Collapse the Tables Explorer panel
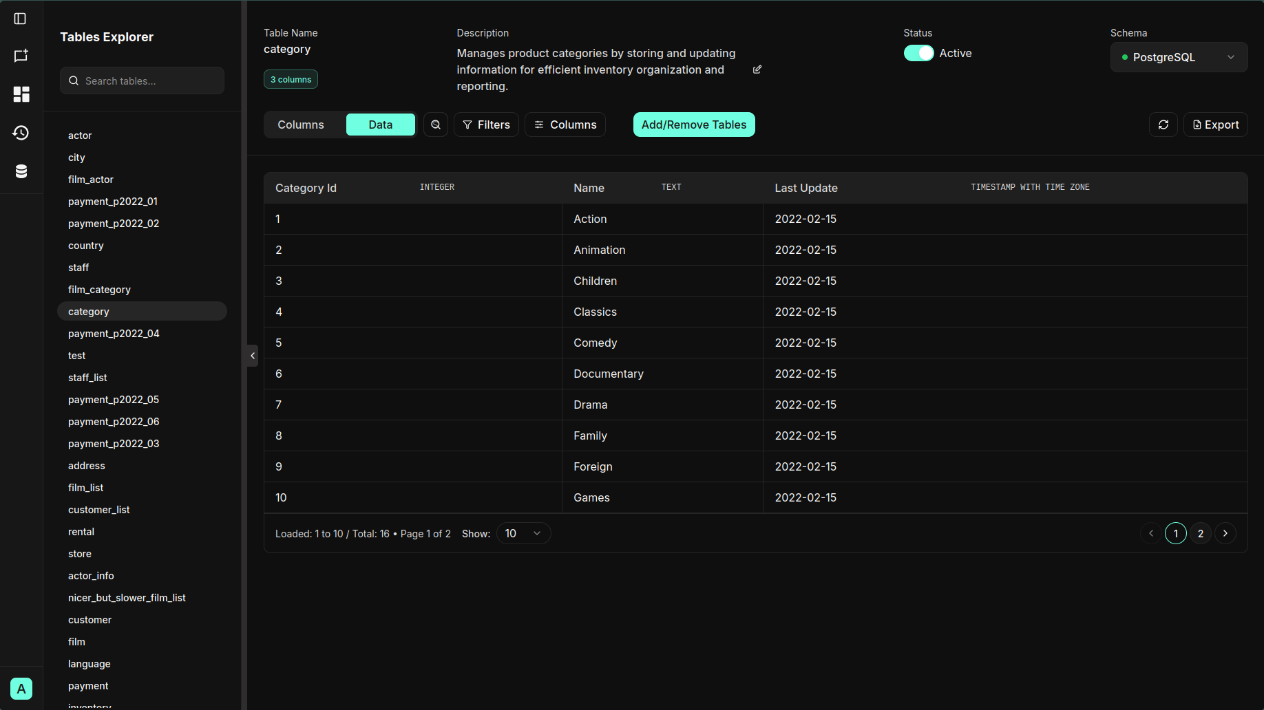1264x710 pixels. coord(252,356)
